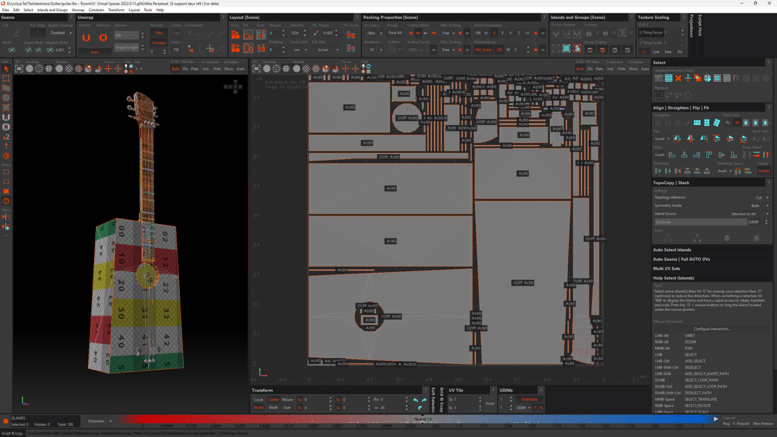Expand the Multi UV Sets section

coord(712,268)
